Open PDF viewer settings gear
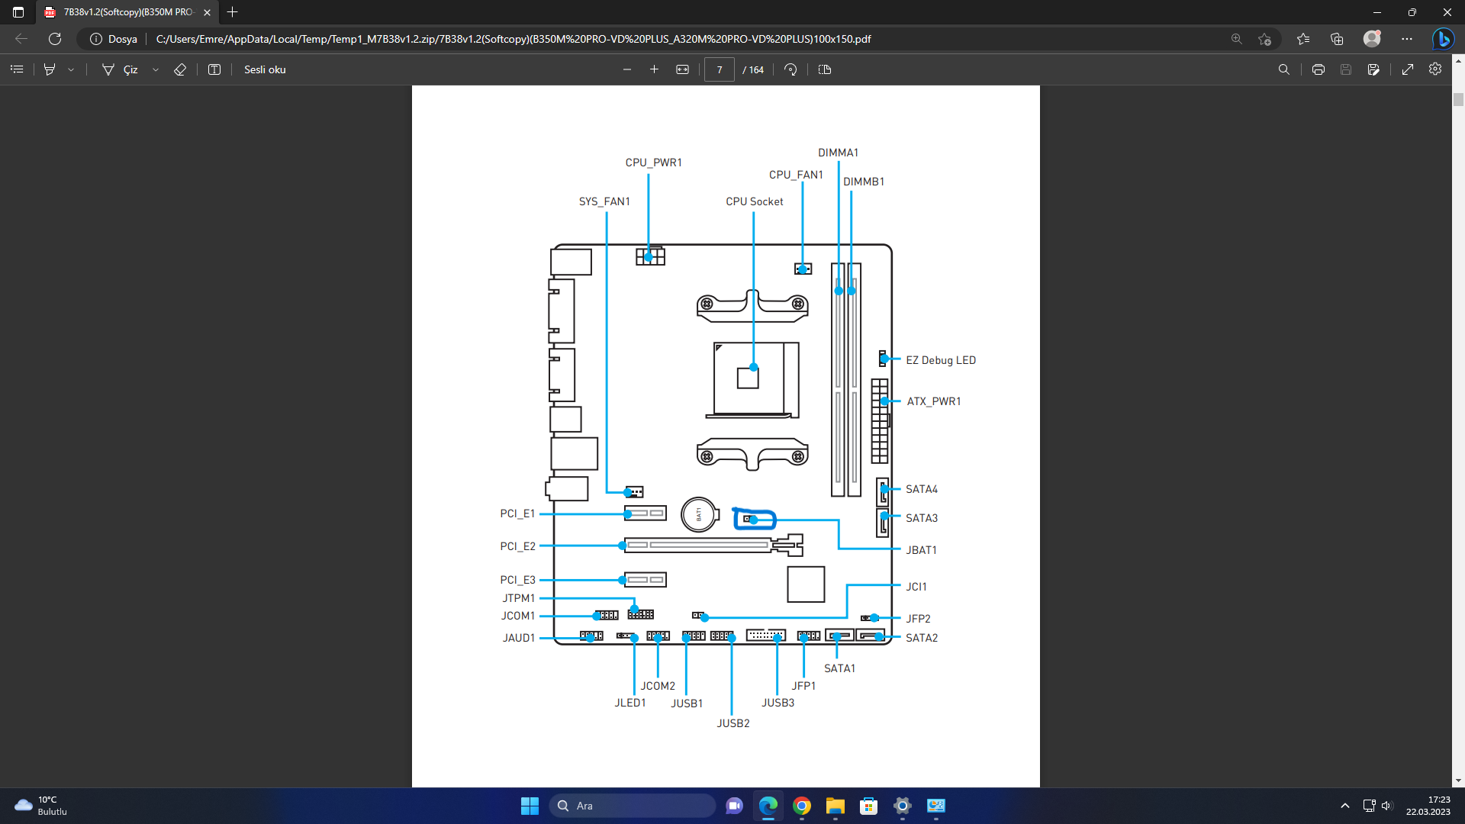This screenshot has height=824, width=1465. (x=1435, y=69)
